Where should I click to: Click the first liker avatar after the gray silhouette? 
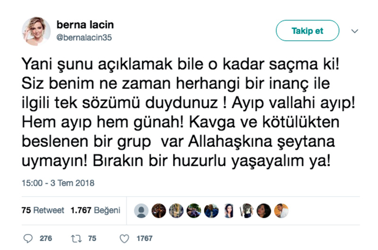(159, 211)
